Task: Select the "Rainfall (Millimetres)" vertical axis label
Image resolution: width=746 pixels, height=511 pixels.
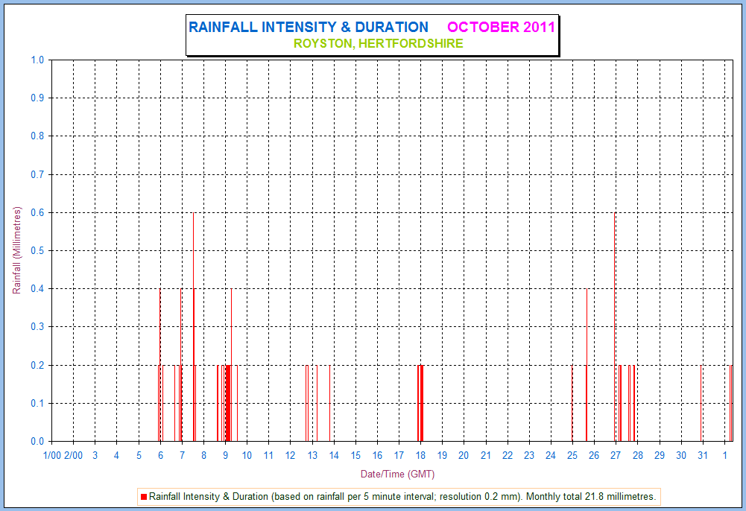Action: pyautogui.click(x=17, y=250)
